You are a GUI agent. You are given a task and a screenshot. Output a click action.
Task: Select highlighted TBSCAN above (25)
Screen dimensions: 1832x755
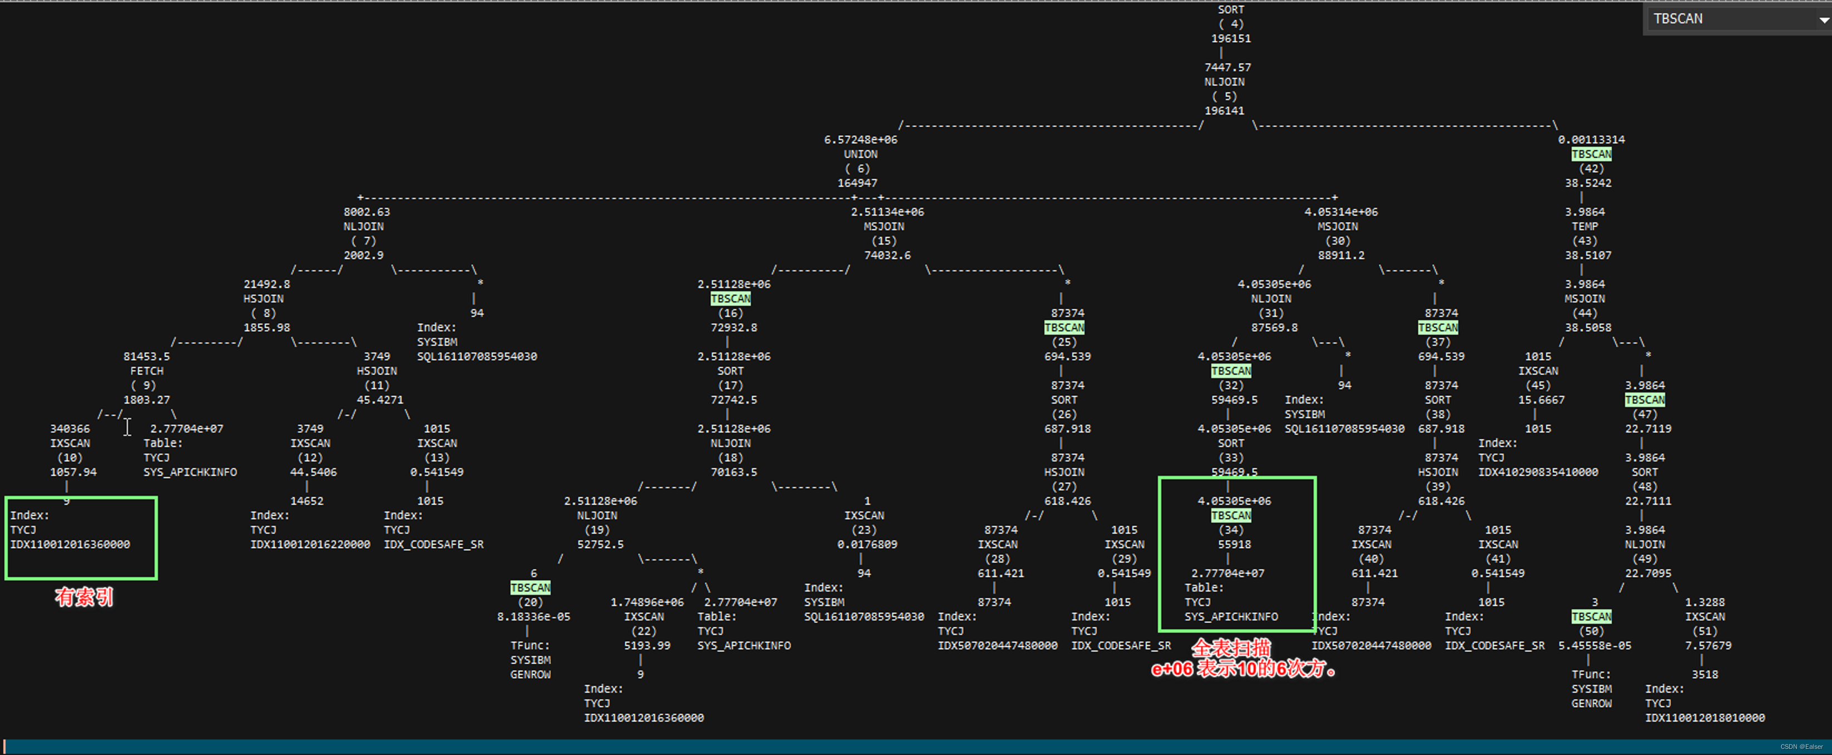(1064, 327)
